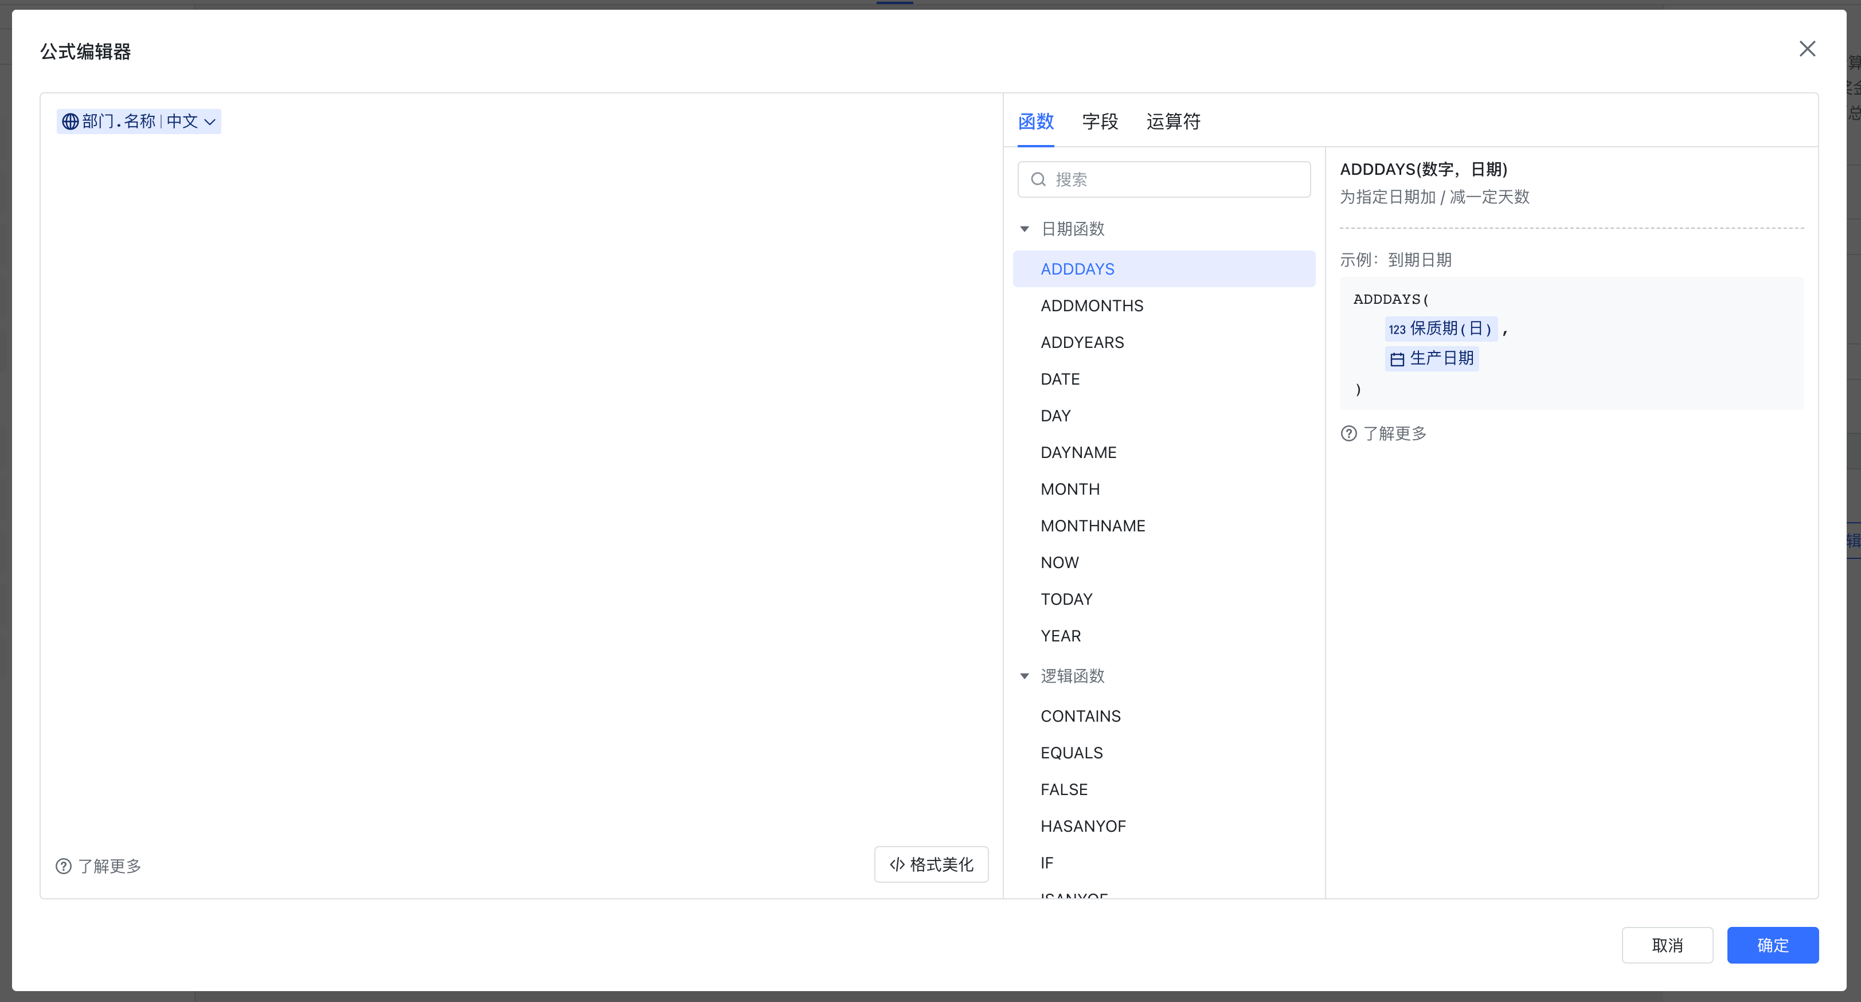Select the IF function
This screenshot has width=1861, height=1002.
click(x=1164, y=863)
